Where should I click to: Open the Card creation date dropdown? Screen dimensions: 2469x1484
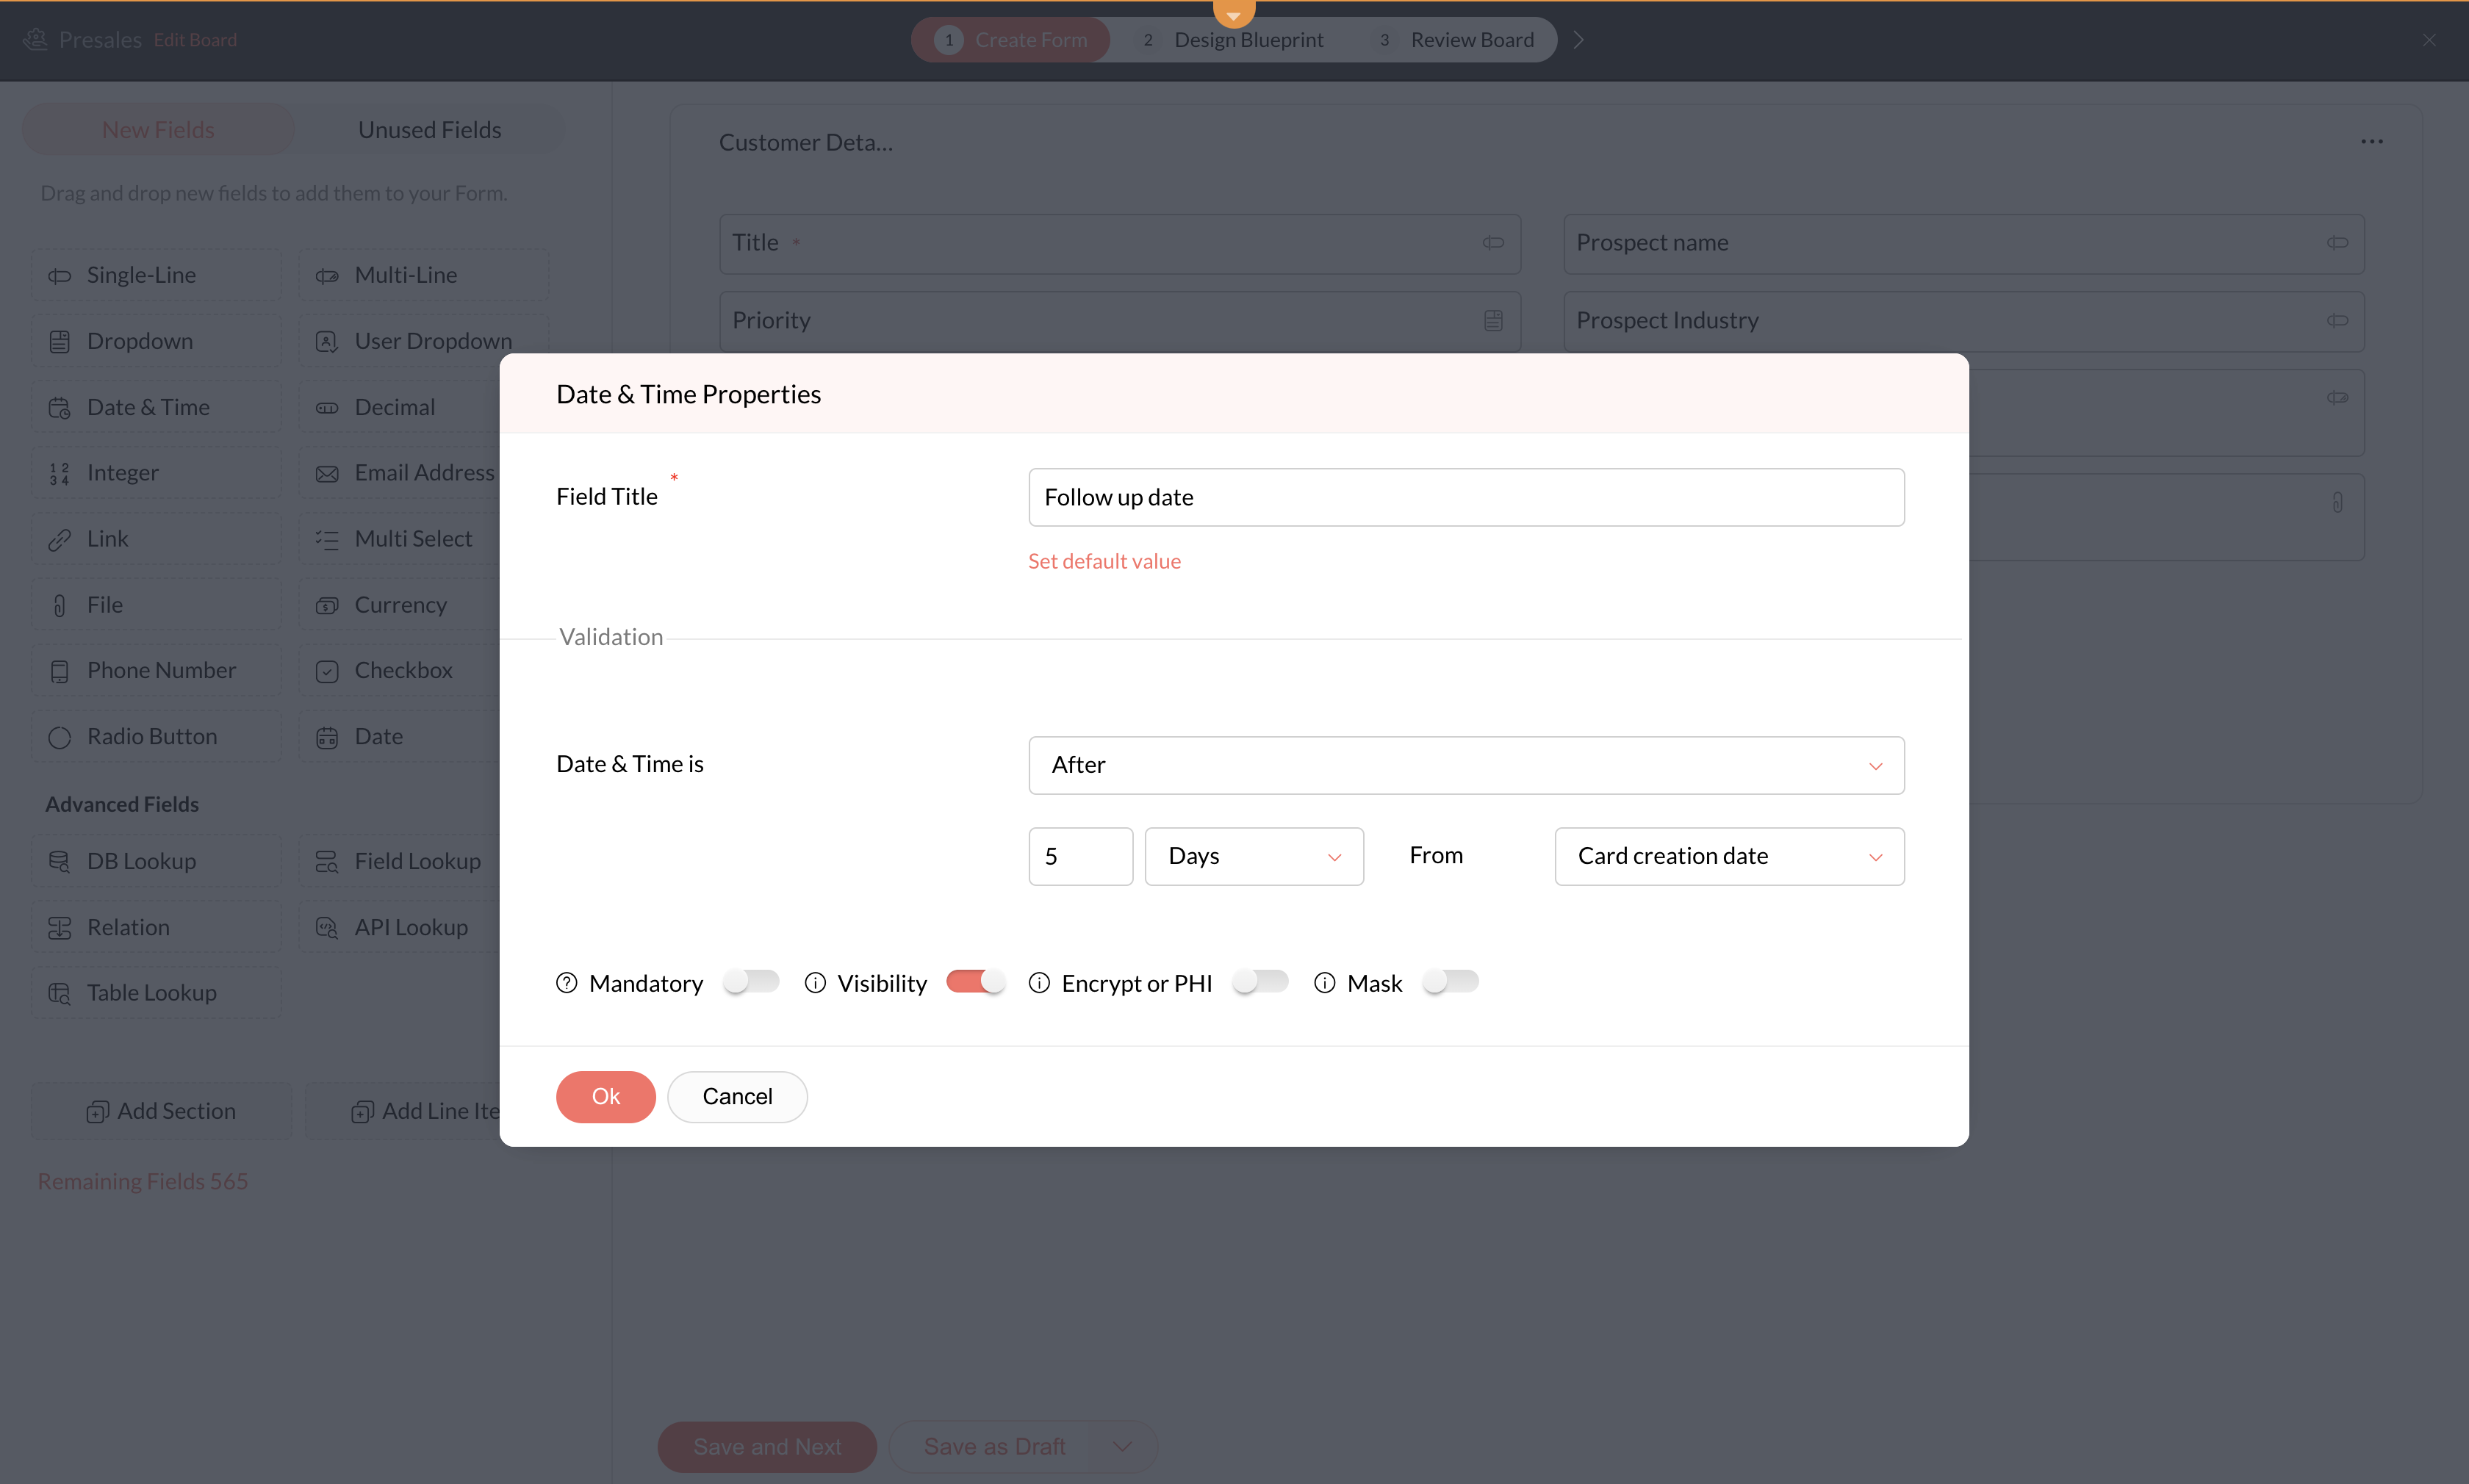click(1728, 856)
